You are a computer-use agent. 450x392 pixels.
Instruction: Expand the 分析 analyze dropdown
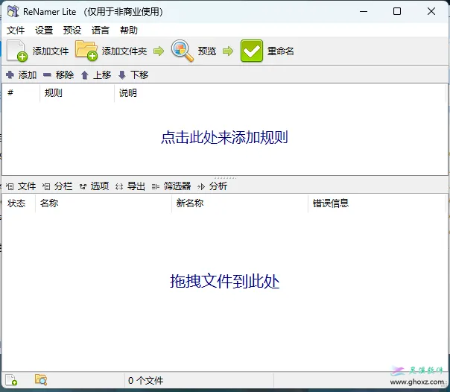[x=212, y=186]
